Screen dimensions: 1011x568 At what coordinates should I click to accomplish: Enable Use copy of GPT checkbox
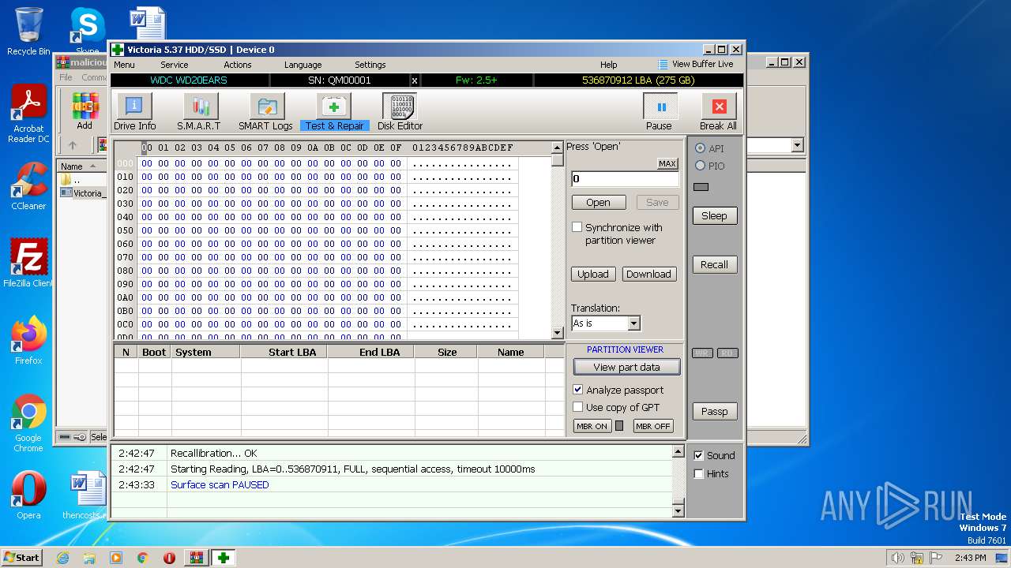pos(577,407)
